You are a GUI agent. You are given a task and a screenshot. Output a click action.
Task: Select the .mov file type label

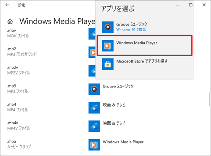point(11,30)
